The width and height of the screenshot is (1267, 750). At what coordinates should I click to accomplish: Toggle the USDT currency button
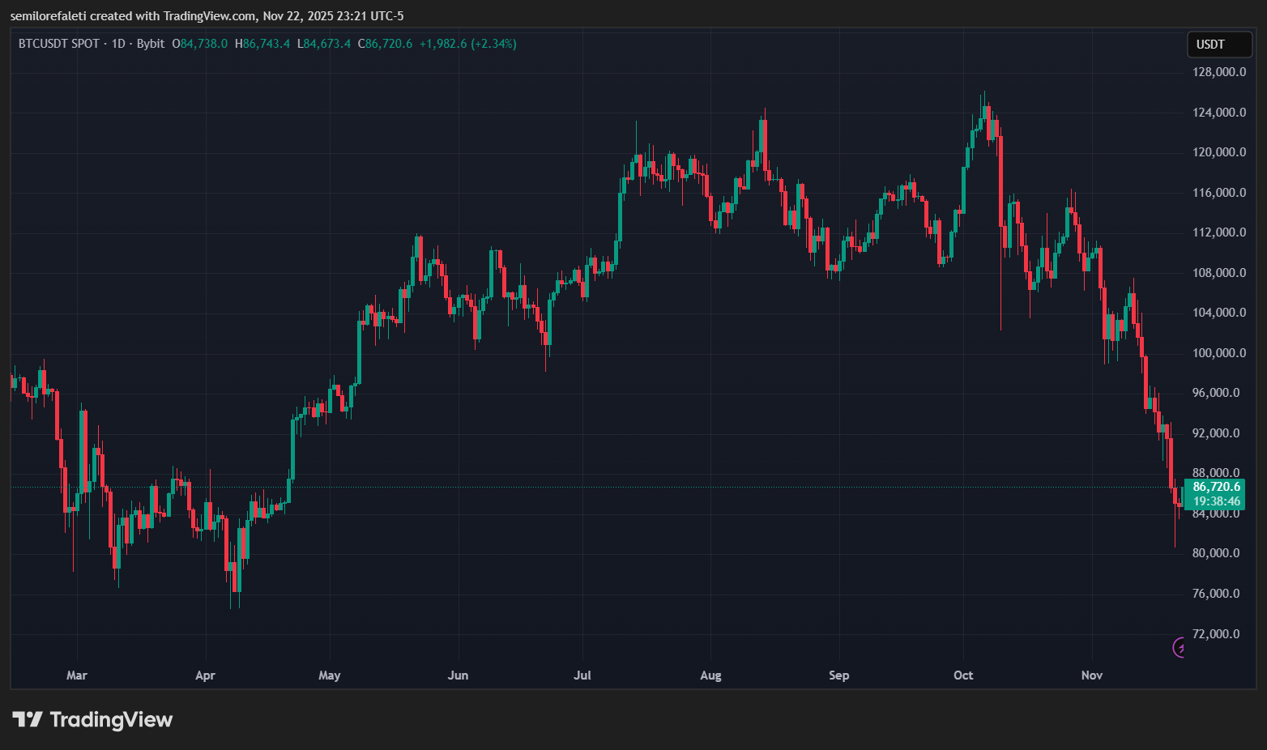(1219, 45)
